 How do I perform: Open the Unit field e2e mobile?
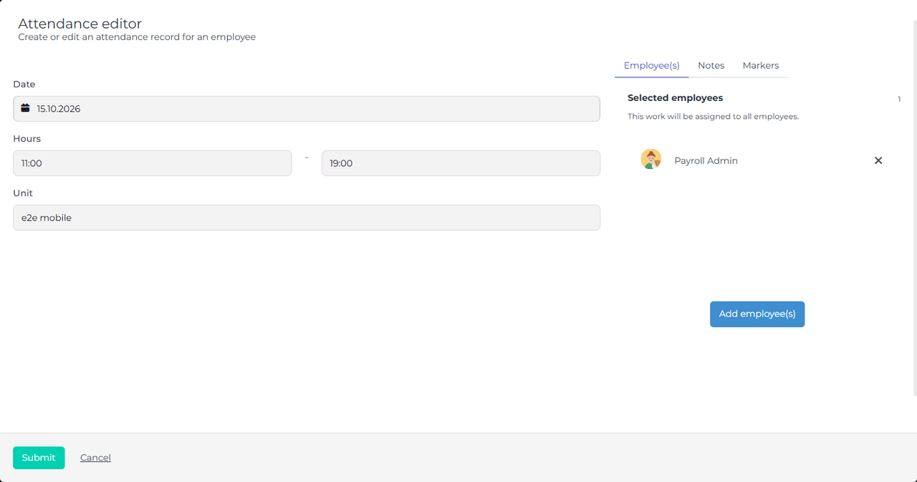pos(307,218)
